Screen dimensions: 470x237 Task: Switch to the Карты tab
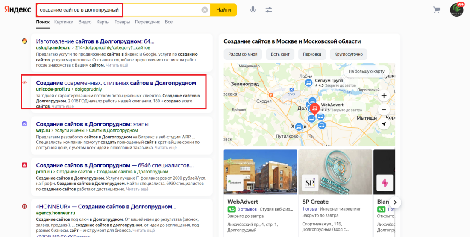click(x=103, y=22)
